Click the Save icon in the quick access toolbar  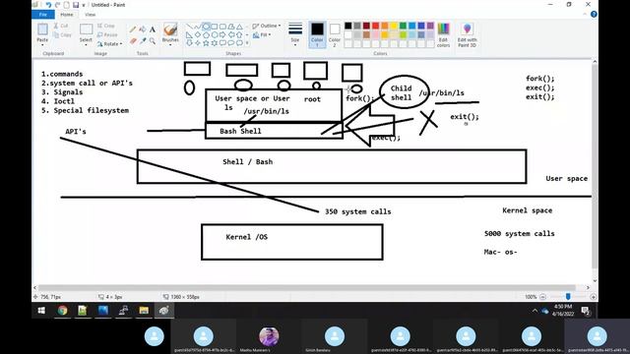click(x=76, y=5)
